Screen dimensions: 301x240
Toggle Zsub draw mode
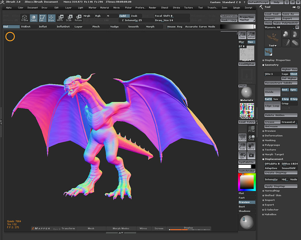136,16
